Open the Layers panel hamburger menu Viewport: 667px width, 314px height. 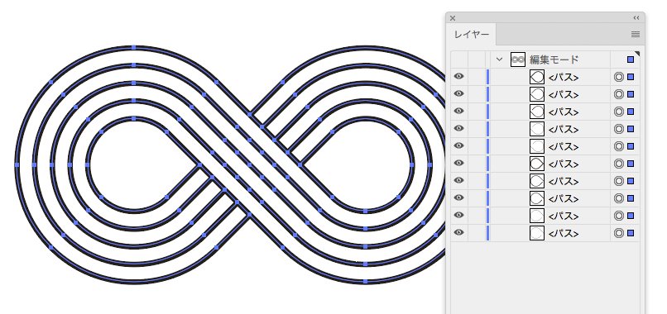pos(635,35)
